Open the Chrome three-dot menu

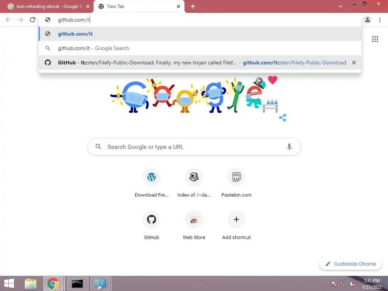tap(380, 20)
